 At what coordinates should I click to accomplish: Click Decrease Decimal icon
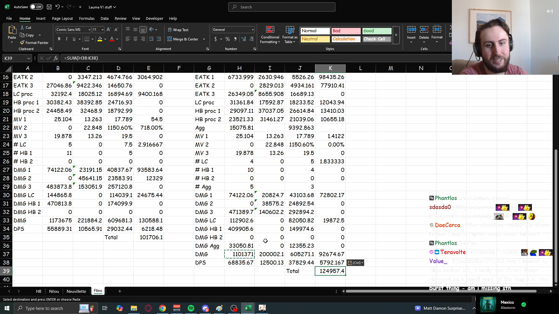(x=251, y=39)
